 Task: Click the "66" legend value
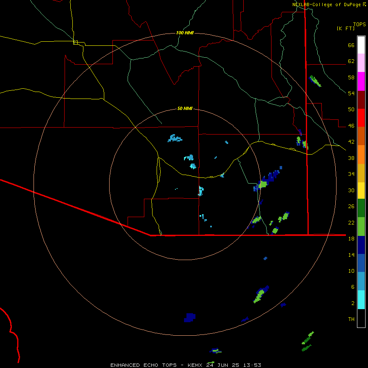[351, 45]
